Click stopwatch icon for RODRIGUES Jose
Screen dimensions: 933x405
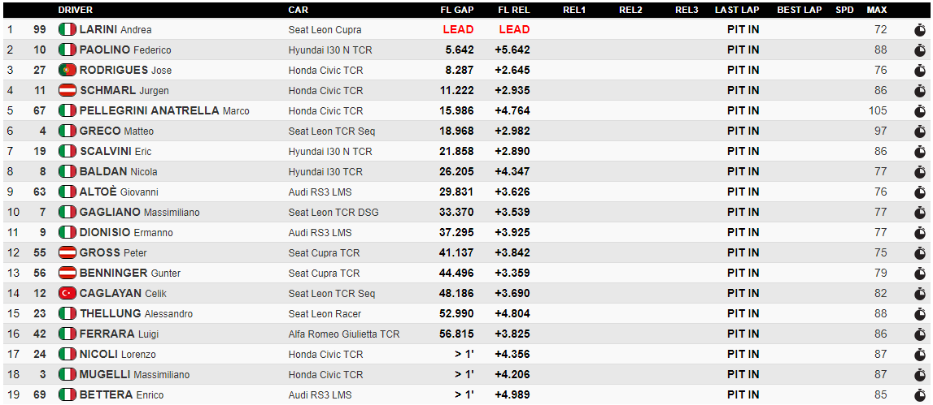[920, 71]
